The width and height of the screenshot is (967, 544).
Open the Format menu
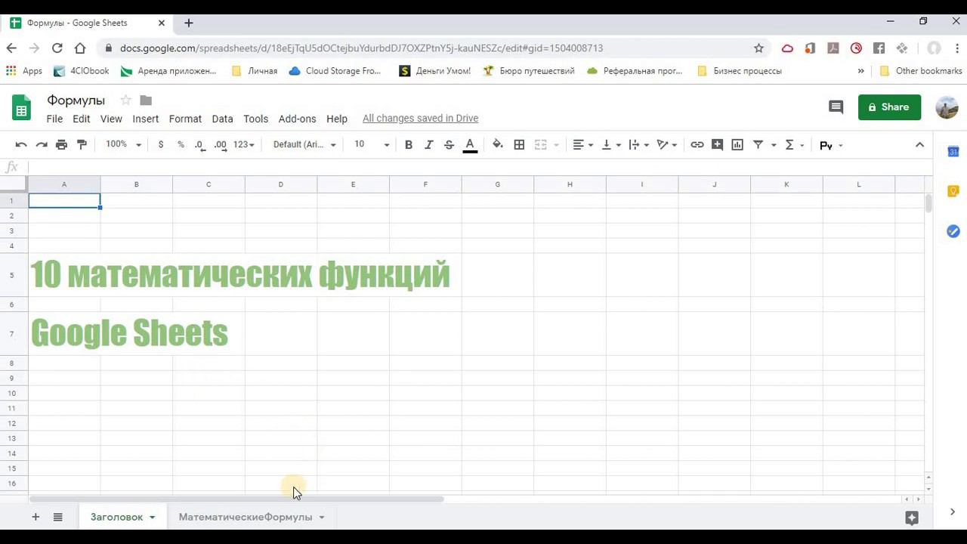(185, 119)
